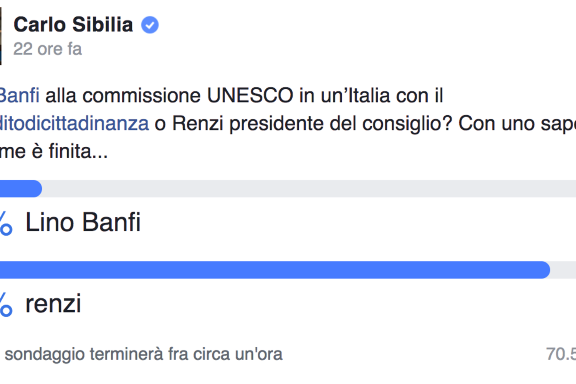Click the grey unfilled end of renzi bar
Viewport: 576px width, 384px height.
pos(564,270)
